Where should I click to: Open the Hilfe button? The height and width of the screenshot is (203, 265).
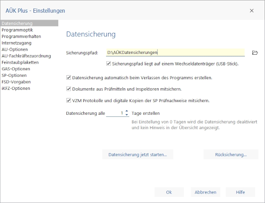(241, 192)
